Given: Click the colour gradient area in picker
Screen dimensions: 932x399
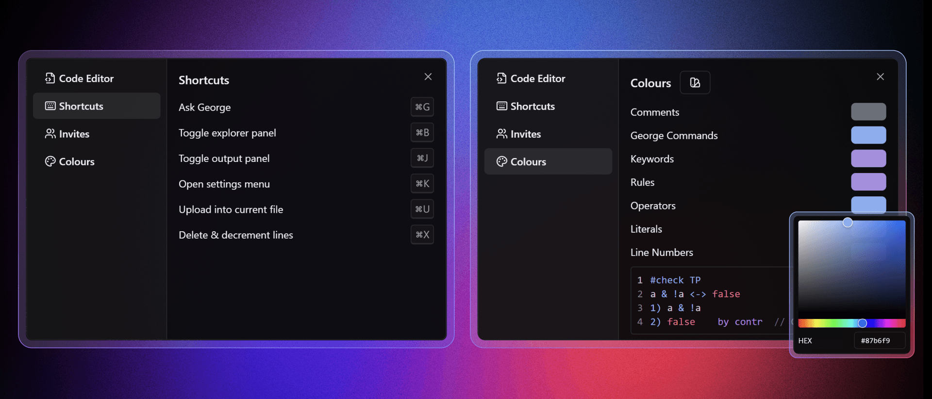Looking at the screenshot, I should pos(852,269).
